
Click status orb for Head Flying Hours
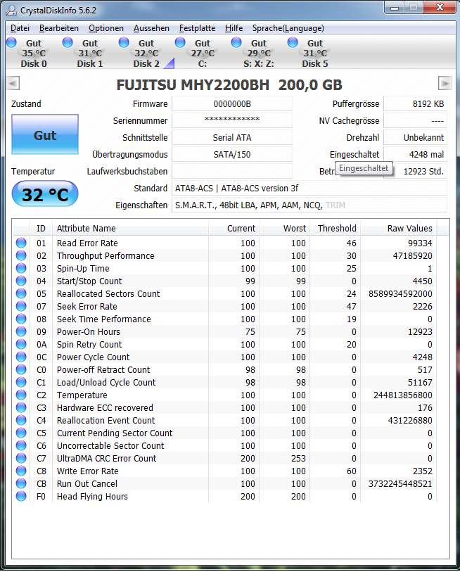click(21, 496)
